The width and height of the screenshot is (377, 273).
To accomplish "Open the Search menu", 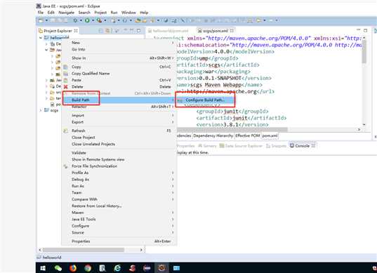I will pos(84,13).
